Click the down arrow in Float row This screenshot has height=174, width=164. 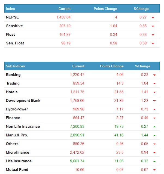(x=153, y=35)
